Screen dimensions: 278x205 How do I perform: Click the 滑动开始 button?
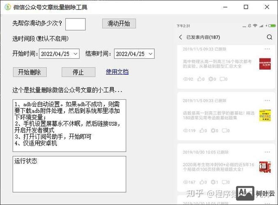(x=119, y=23)
